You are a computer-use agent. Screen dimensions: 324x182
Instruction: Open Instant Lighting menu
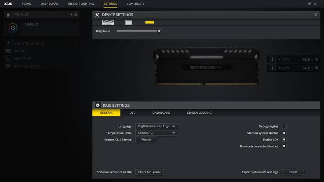[x=81, y=3]
